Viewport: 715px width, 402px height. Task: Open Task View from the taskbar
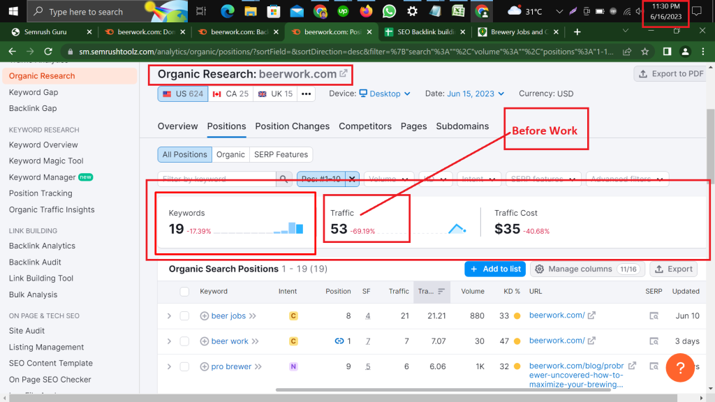pyautogui.click(x=200, y=11)
